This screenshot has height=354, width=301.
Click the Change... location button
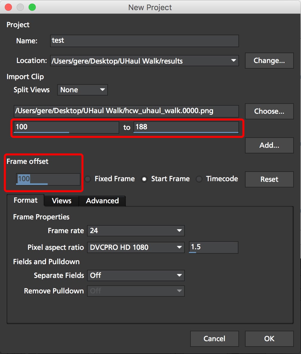[x=269, y=61]
